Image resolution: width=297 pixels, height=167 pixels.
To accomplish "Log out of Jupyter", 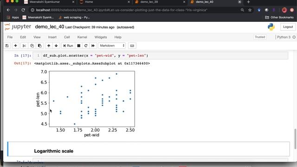I will pos(288,27).
